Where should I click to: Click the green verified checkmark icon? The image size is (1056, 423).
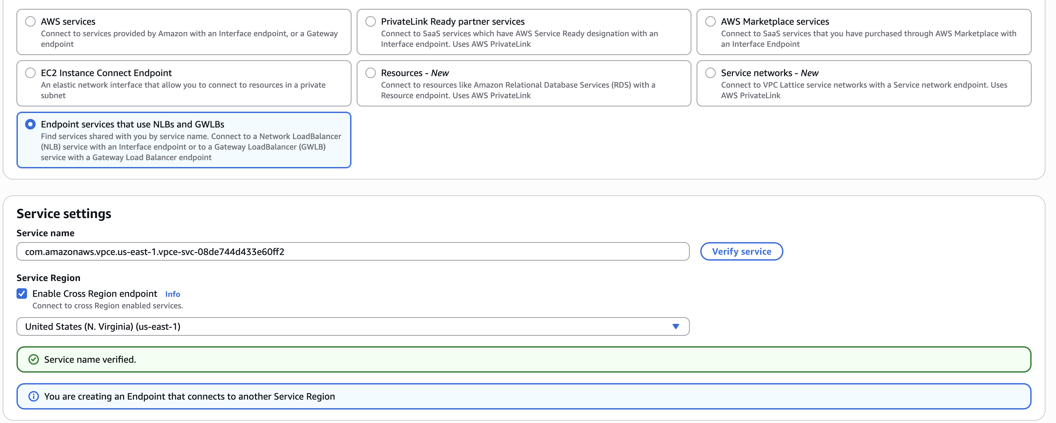pyautogui.click(x=34, y=360)
